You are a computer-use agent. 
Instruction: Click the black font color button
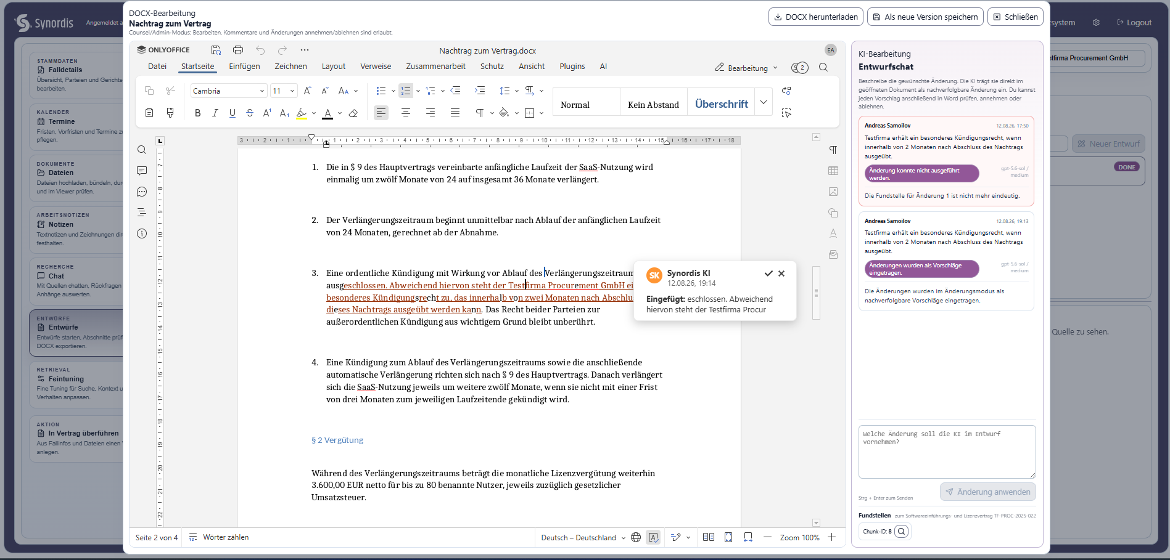(328, 113)
